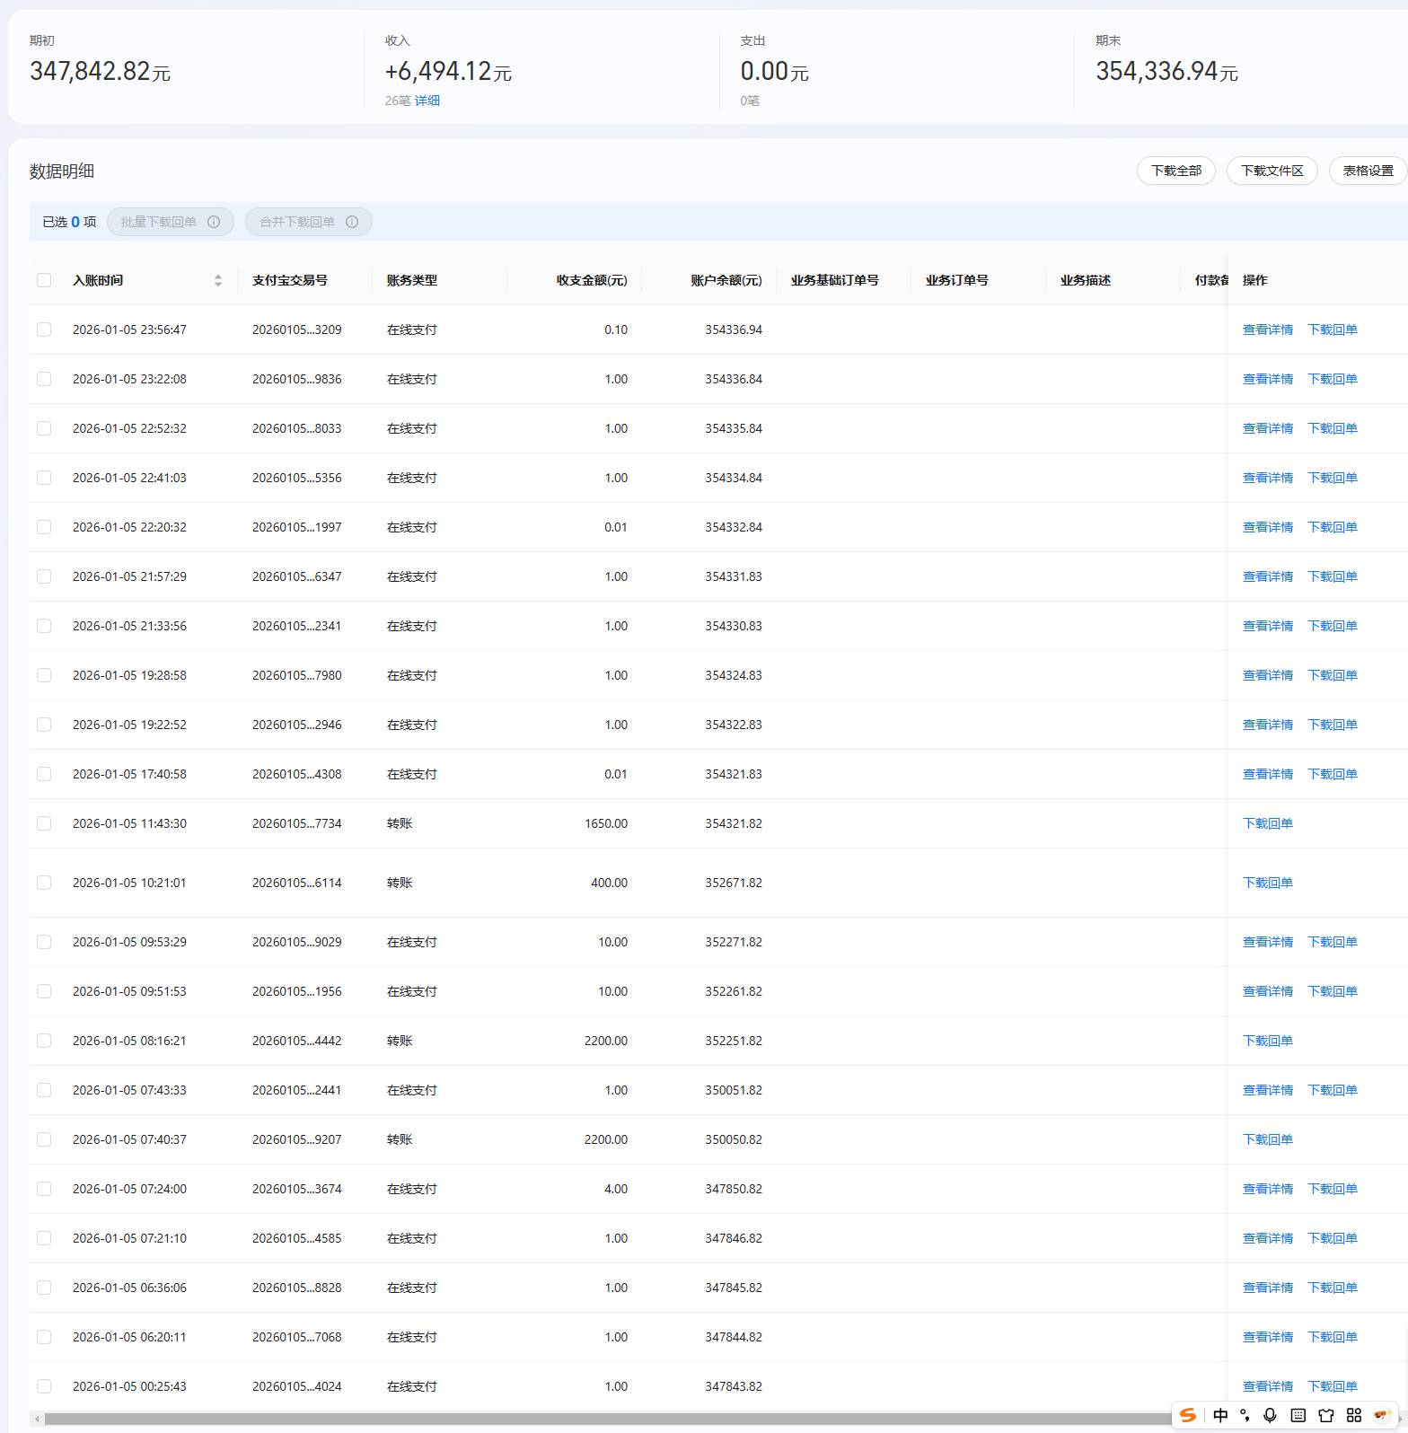
Task: View 查看详情 for transaction 20260105...9836
Action: [1267, 379]
